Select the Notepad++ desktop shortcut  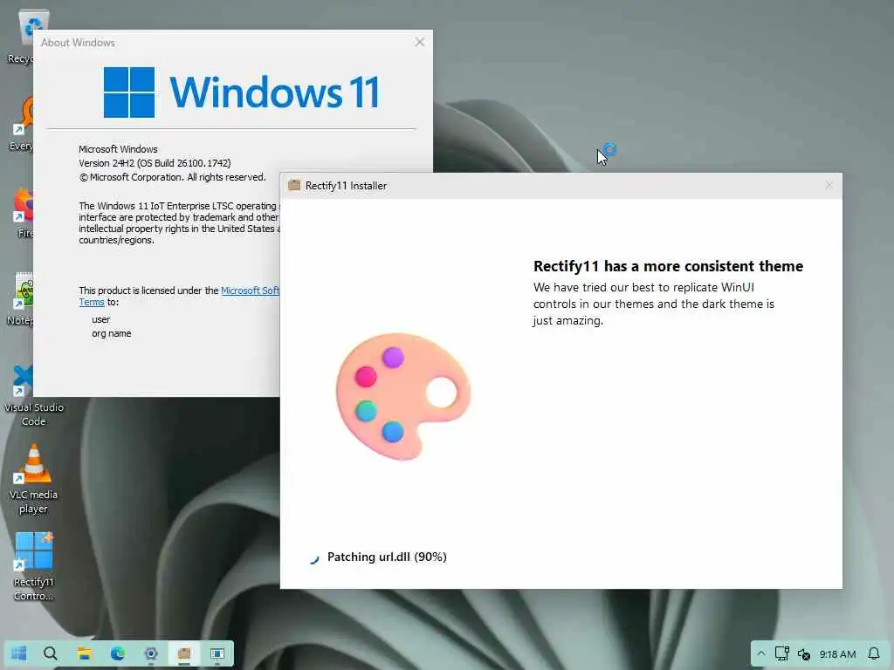pyautogui.click(x=21, y=298)
